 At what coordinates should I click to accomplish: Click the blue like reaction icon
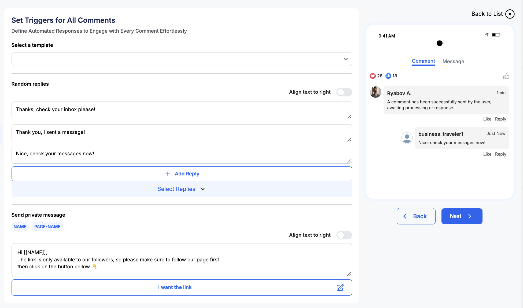(388, 76)
